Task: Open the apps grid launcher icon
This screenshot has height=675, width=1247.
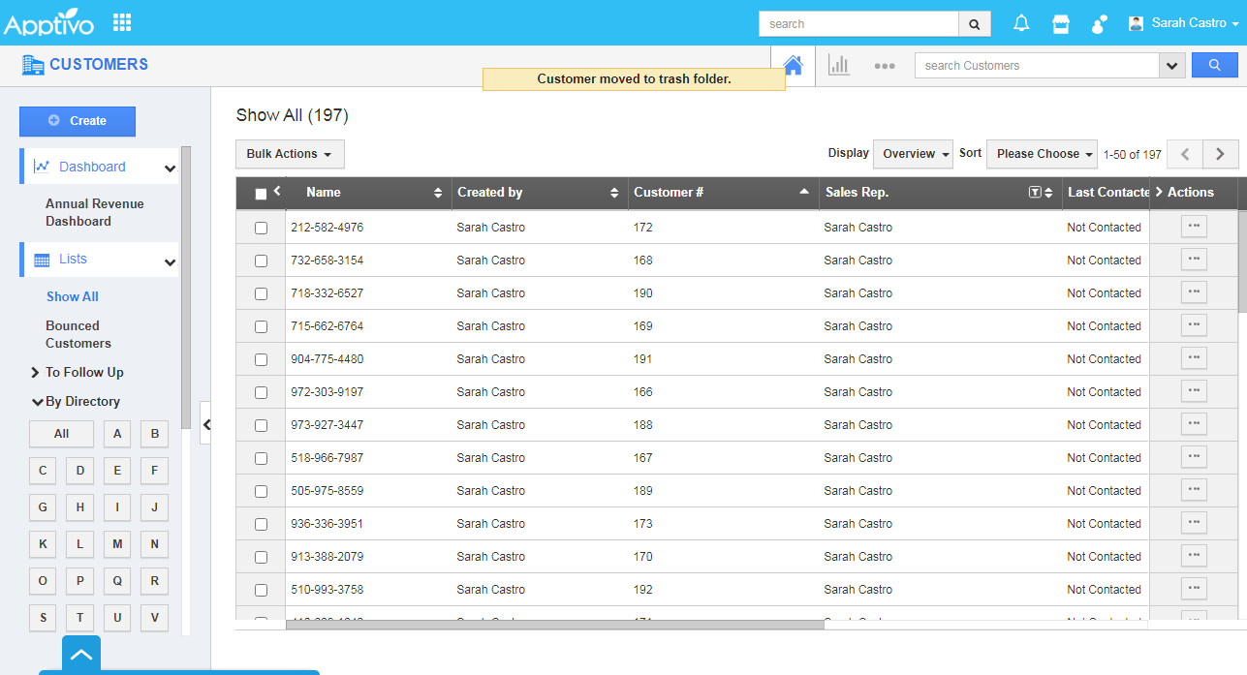Action: point(122,22)
